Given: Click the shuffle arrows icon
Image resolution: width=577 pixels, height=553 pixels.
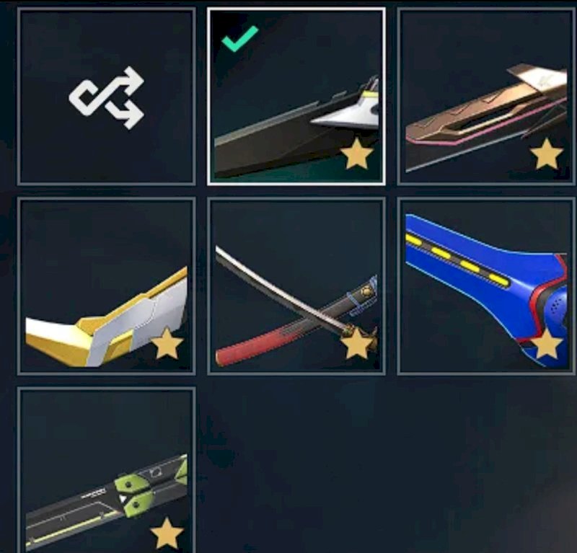Looking at the screenshot, I should pyautogui.click(x=106, y=97).
